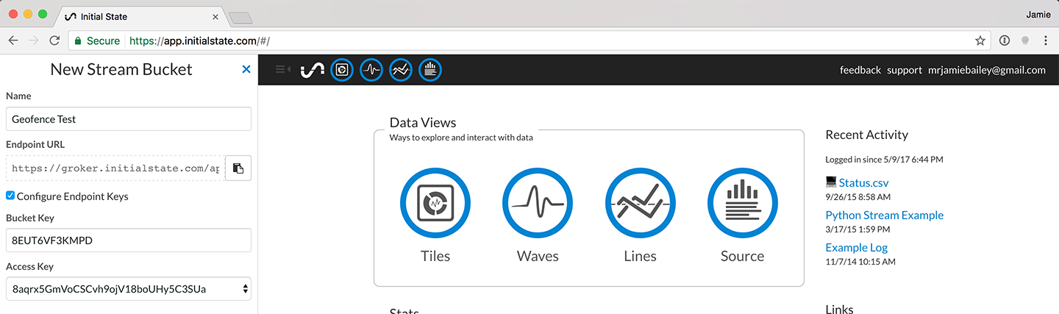The image size is (1059, 314).
Task: Copy the Endpoint URL to clipboard
Action: pyautogui.click(x=238, y=168)
